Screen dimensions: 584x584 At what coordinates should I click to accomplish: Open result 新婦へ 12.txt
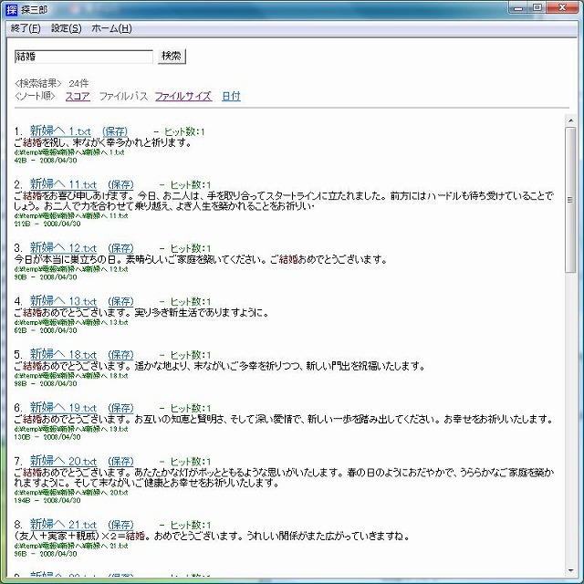pos(63,248)
